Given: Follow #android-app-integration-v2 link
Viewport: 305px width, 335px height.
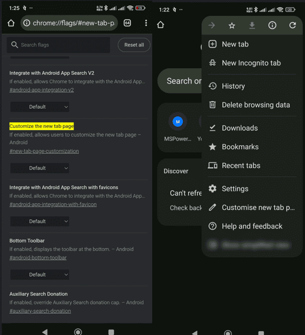Looking at the screenshot, I should [x=42, y=90].
